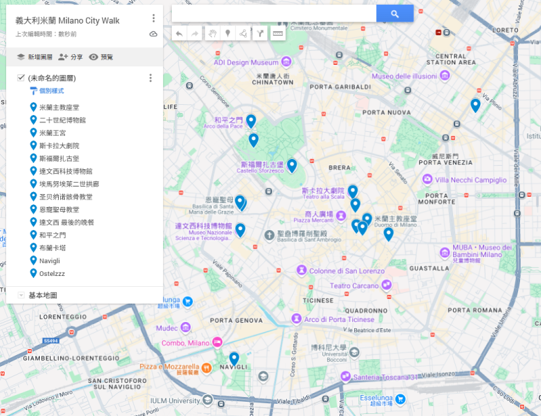Click the redo arrow in the map toolbar
541x416 pixels.
tap(195, 33)
